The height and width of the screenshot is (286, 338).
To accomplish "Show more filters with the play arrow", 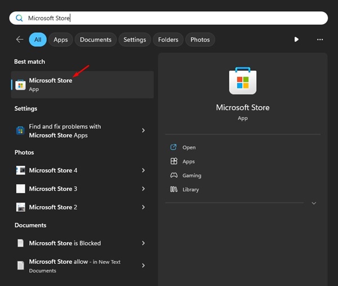I will coord(296,39).
